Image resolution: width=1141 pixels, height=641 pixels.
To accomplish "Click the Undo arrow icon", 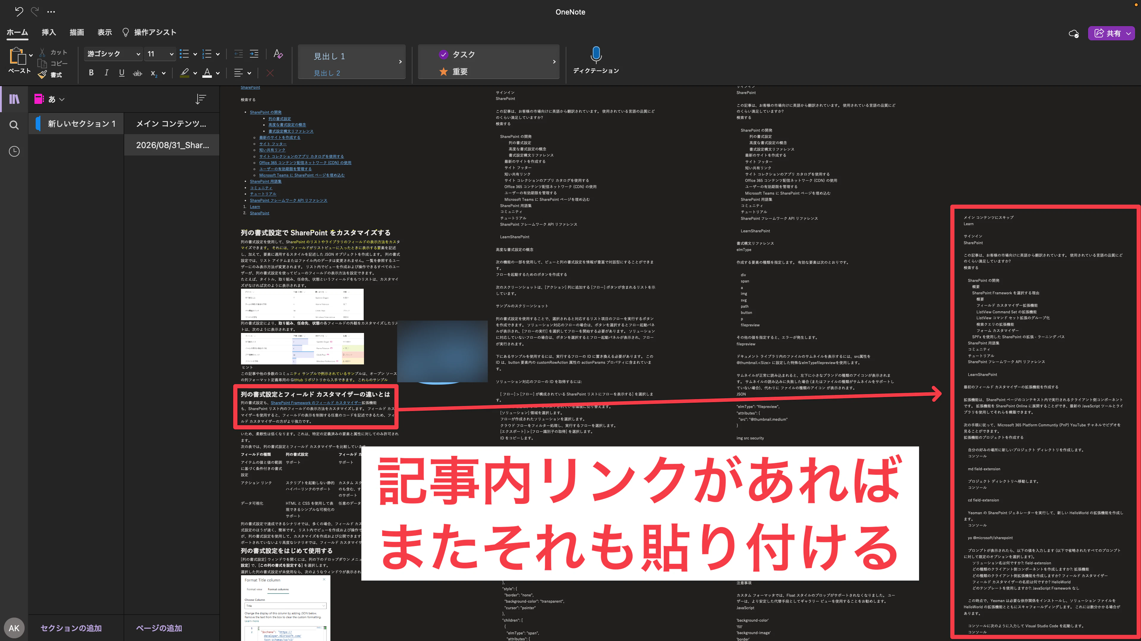I will 19,12.
